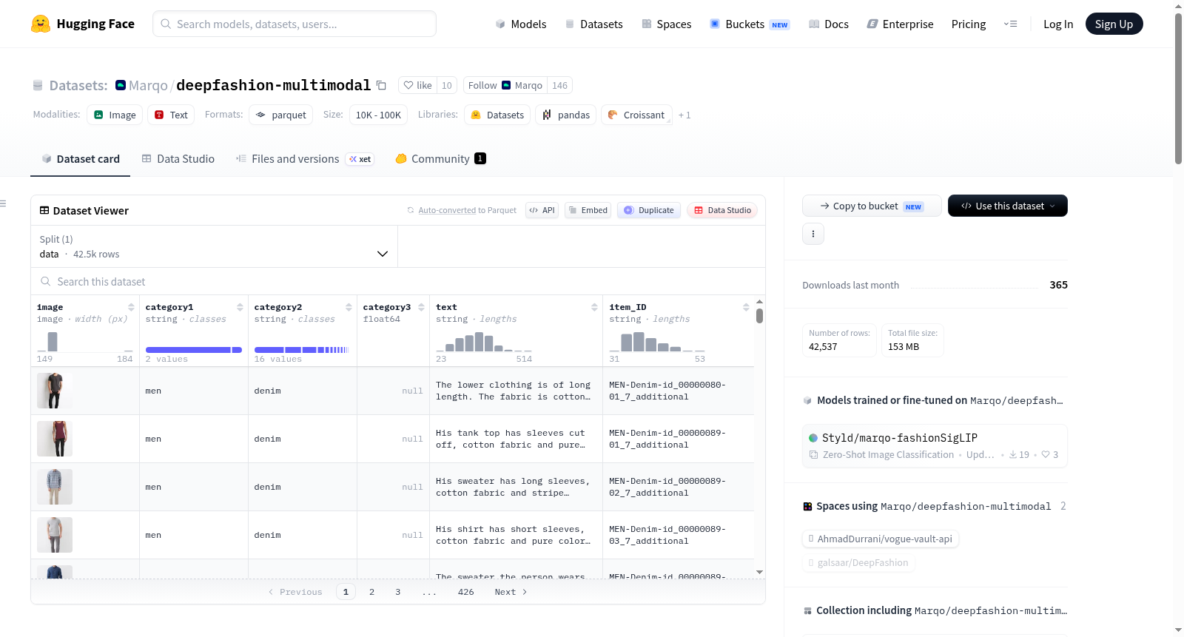Image resolution: width=1184 pixels, height=637 pixels.
Task: Expand the Split data dropdown
Action: [214, 246]
